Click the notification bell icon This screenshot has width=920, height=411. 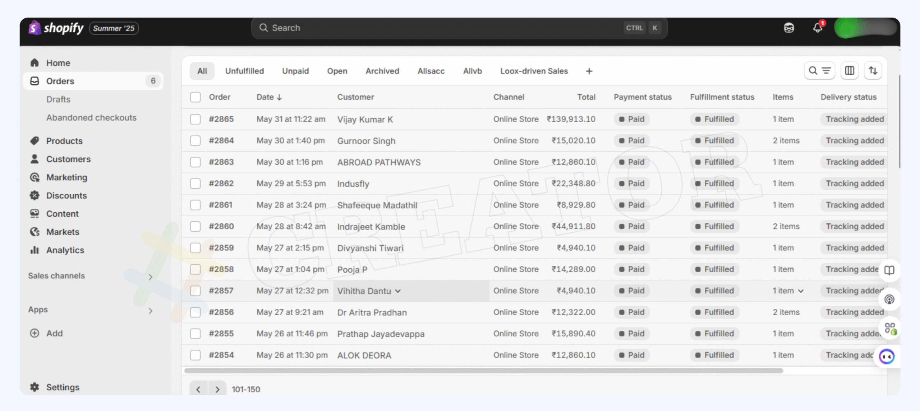818,28
